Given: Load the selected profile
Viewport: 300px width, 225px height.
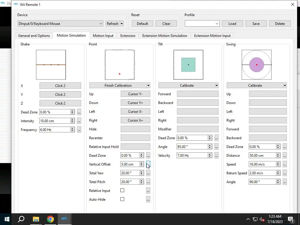Looking at the screenshot, I should (232, 24).
